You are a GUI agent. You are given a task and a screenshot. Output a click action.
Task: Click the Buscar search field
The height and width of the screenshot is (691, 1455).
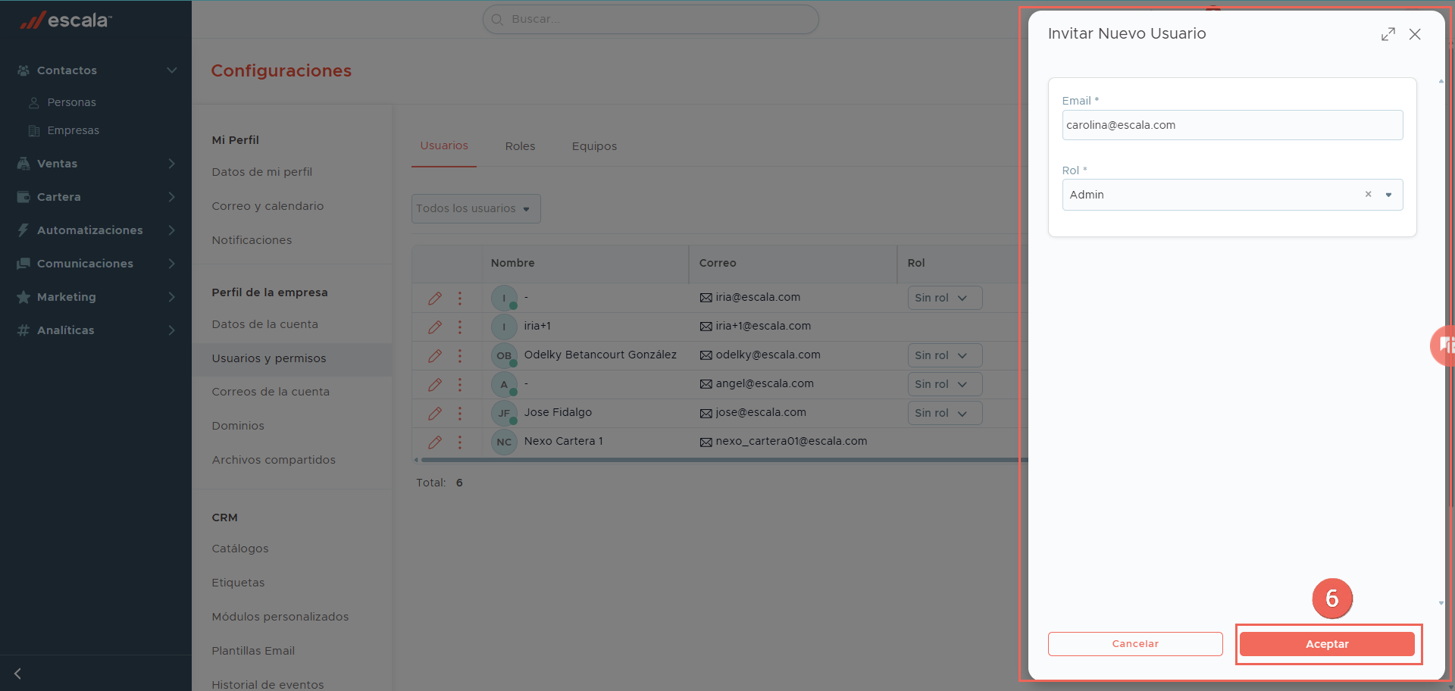point(651,20)
